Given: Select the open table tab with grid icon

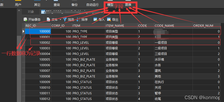Looking at the screenshot, I should [x=72, y=12].
